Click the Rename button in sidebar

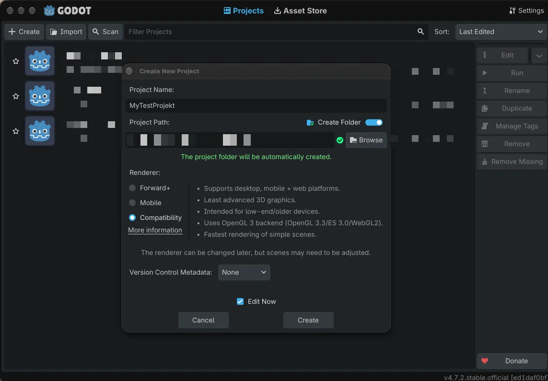512,91
